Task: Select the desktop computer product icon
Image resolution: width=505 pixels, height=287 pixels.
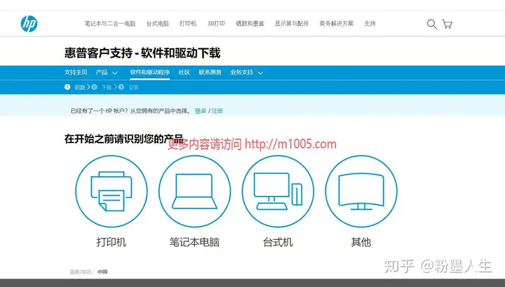Action: (x=278, y=192)
